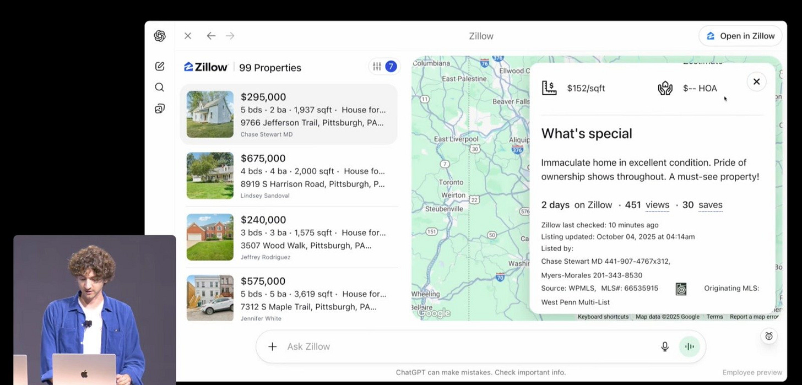Click the HOA hands icon
The height and width of the screenshot is (385, 802).
(665, 88)
